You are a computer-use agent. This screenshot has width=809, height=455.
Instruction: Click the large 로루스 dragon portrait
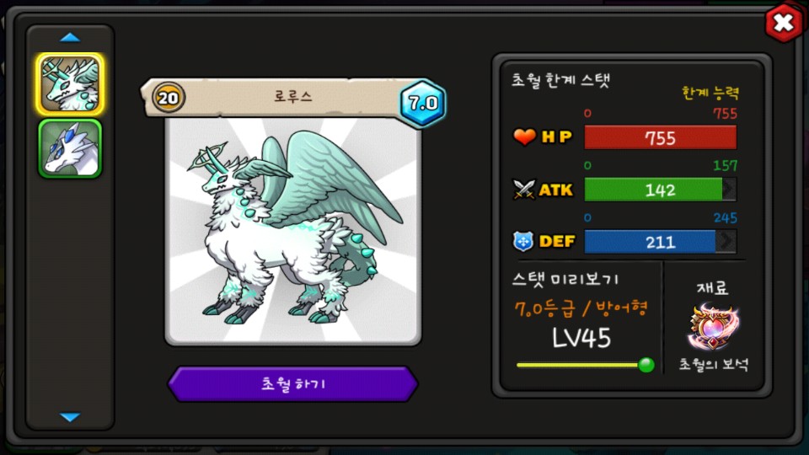click(x=293, y=231)
